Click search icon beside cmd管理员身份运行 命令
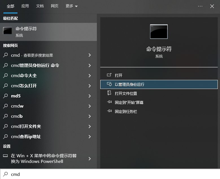 pos(5,65)
